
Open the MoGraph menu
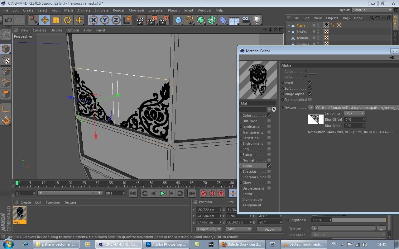coord(136,10)
